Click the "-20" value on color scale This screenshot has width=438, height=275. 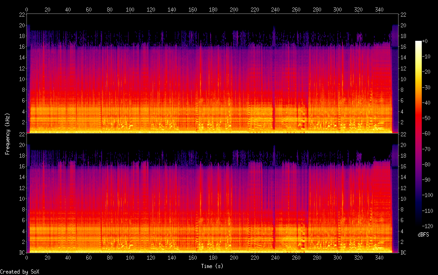click(426, 72)
